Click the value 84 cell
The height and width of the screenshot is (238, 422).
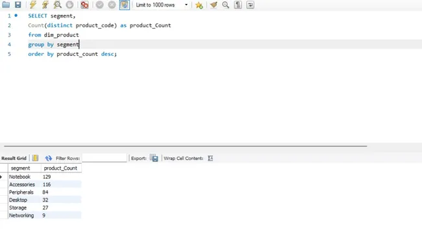(61, 192)
